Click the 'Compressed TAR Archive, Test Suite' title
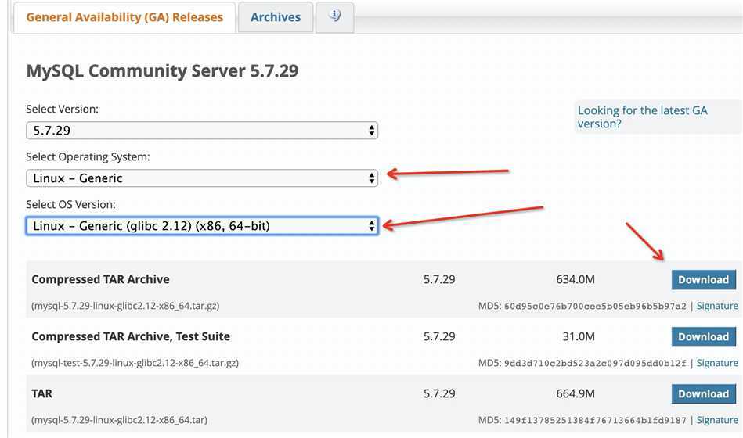Viewport: 743px width, 438px height. pyautogui.click(x=131, y=336)
